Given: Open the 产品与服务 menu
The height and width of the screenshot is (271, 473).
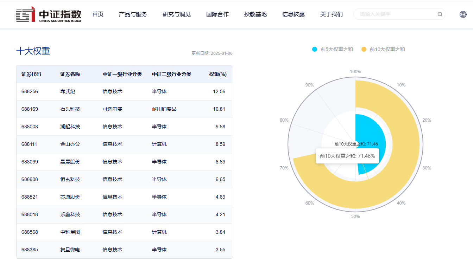Looking at the screenshot, I should pyautogui.click(x=133, y=14).
